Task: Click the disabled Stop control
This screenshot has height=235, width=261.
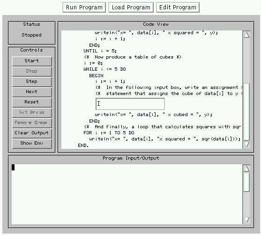Action: point(32,71)
